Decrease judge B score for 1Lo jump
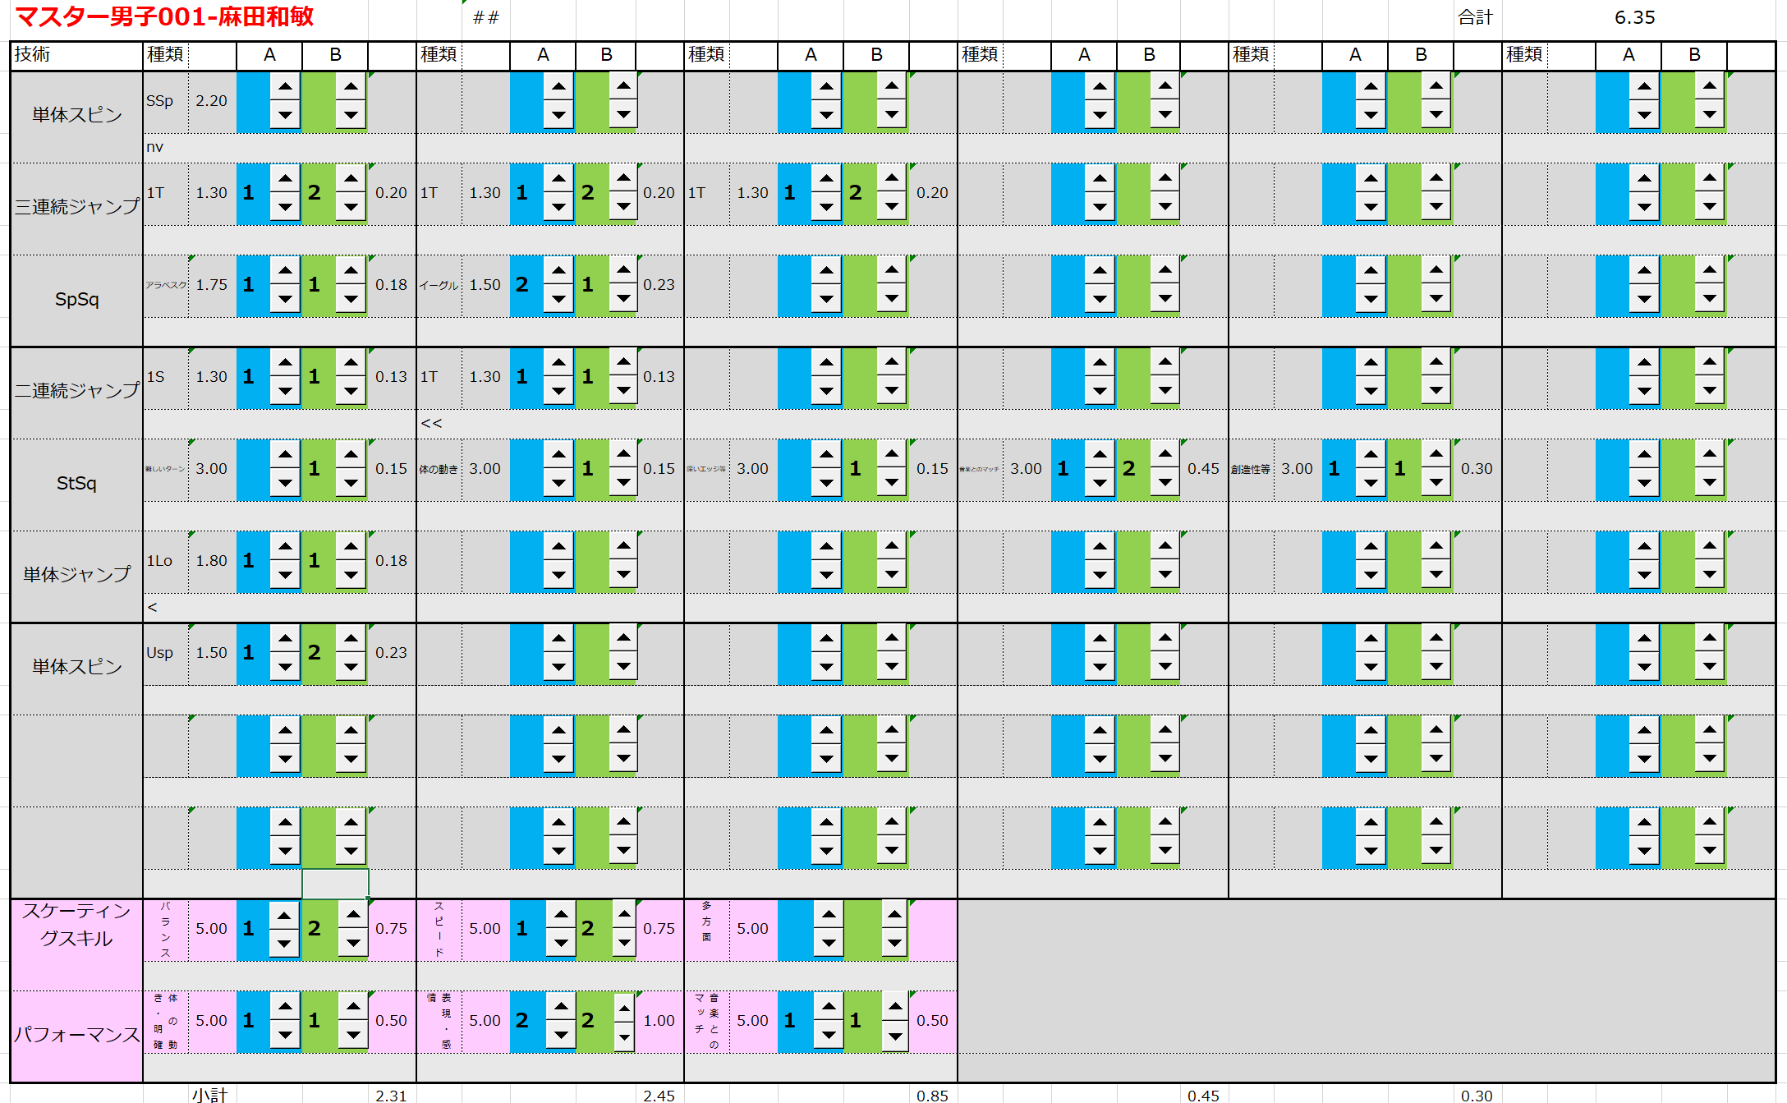 [351, 575]
